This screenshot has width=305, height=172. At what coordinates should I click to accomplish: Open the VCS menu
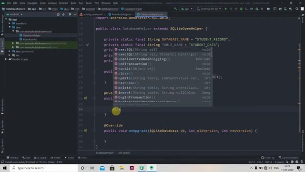96,3
